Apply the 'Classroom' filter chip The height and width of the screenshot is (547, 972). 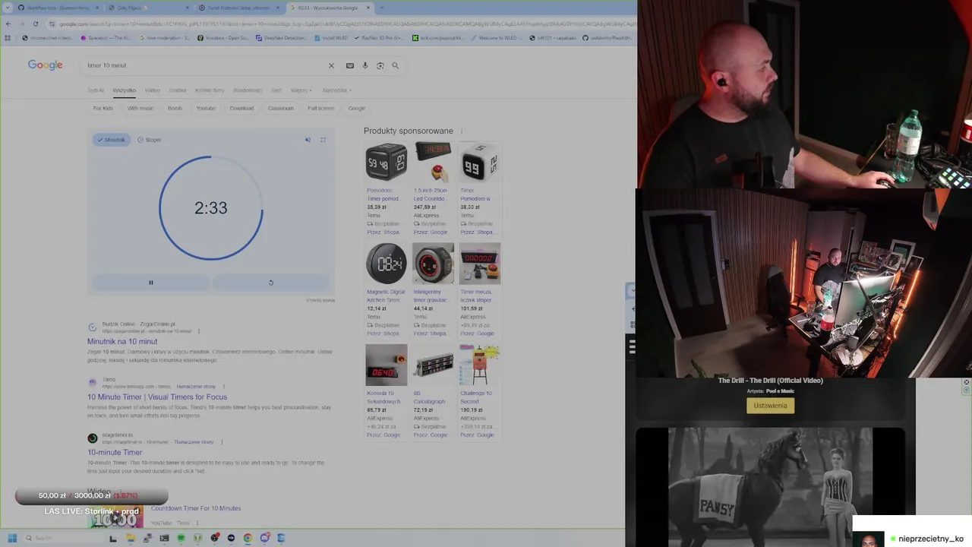[280, 108]
